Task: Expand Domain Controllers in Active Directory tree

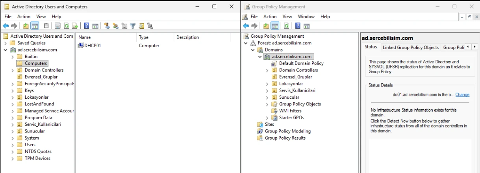Action: (x=13, y=70)
